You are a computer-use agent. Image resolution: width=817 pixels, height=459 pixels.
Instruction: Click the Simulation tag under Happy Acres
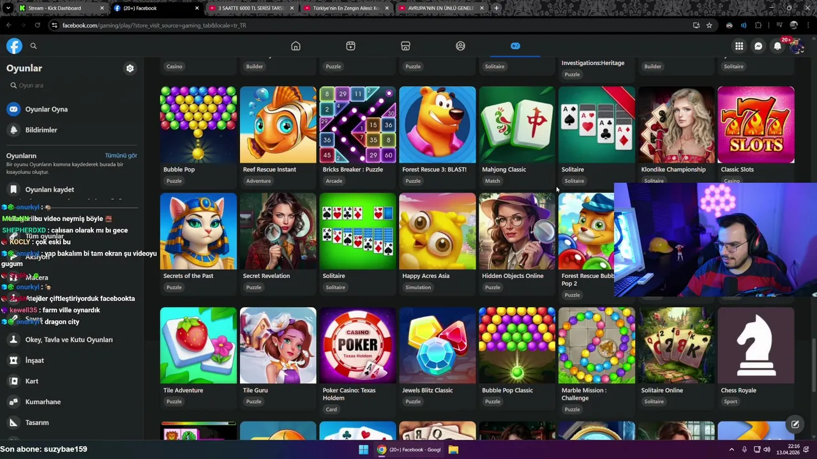coord(418,288)
